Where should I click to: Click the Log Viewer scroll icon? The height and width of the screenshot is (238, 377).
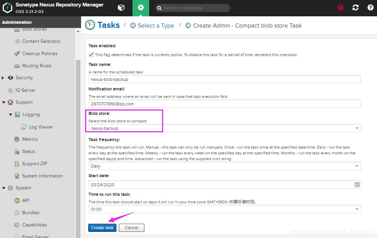(x=24, y=127)
